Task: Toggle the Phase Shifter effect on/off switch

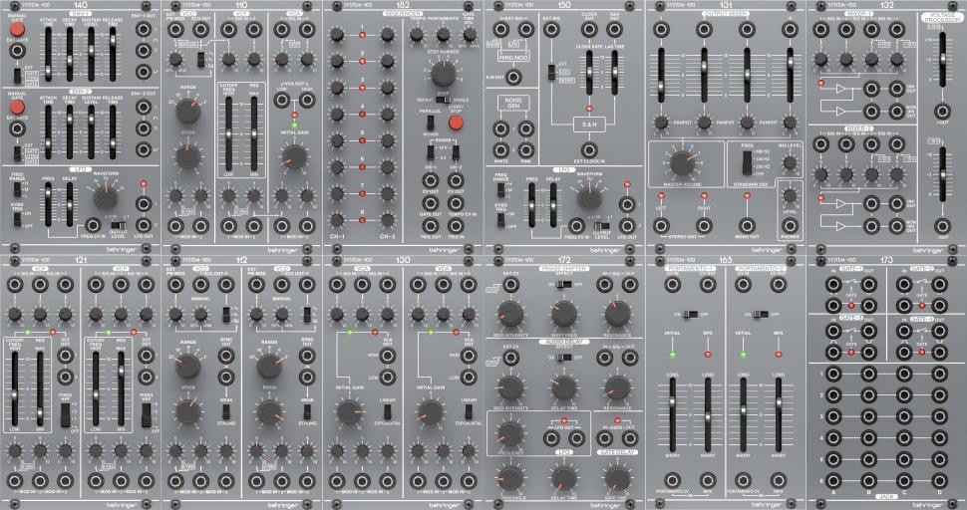Action: pos(563,284)
